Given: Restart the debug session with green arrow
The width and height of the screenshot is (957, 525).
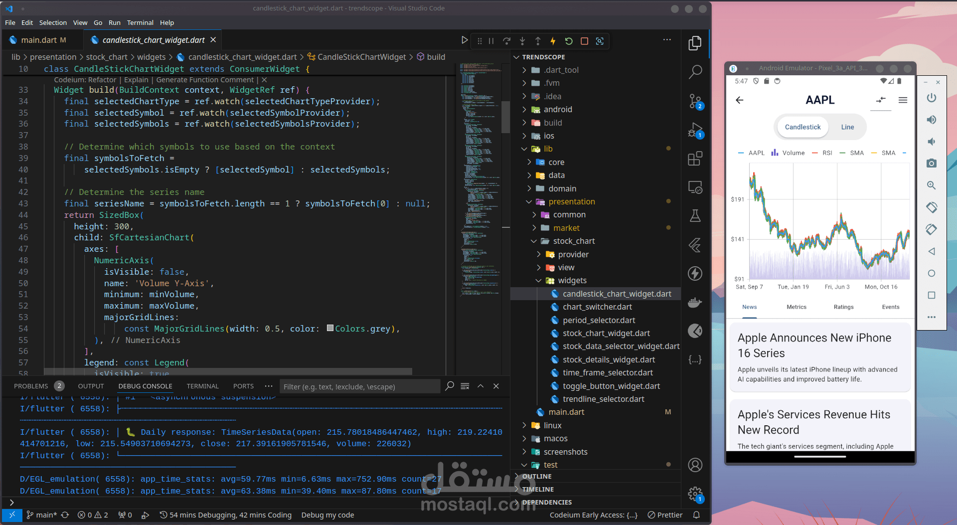Looking at the screenshot, I should point(569,41).
